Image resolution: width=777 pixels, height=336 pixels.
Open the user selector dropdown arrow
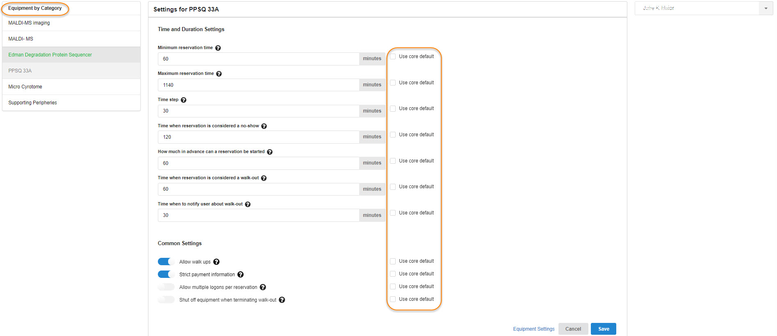coord(766,8)
